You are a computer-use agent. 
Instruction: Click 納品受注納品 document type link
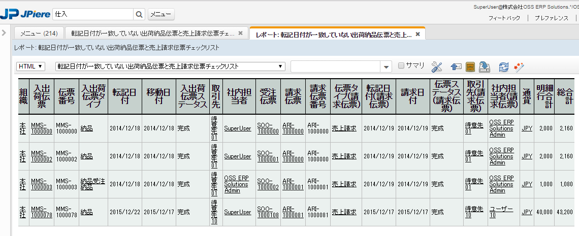click(x=92, y=184)
